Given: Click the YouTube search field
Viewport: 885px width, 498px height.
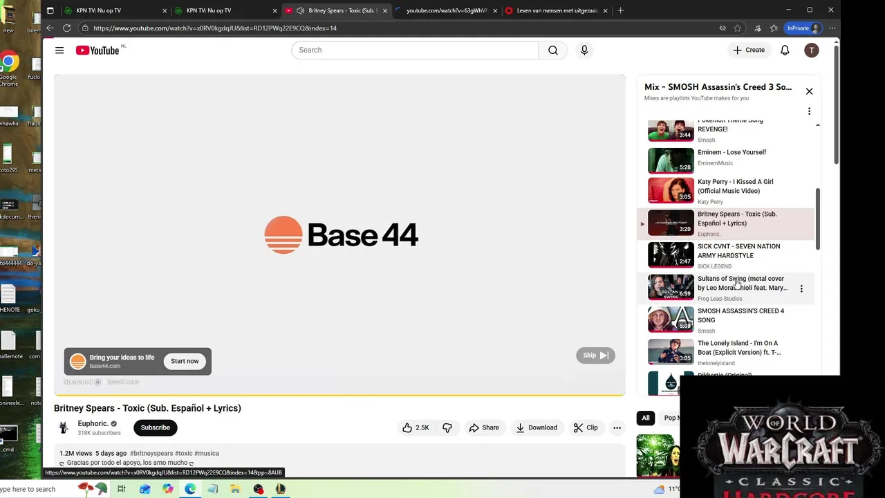Looking at the screenshot, I should point(415,50).
